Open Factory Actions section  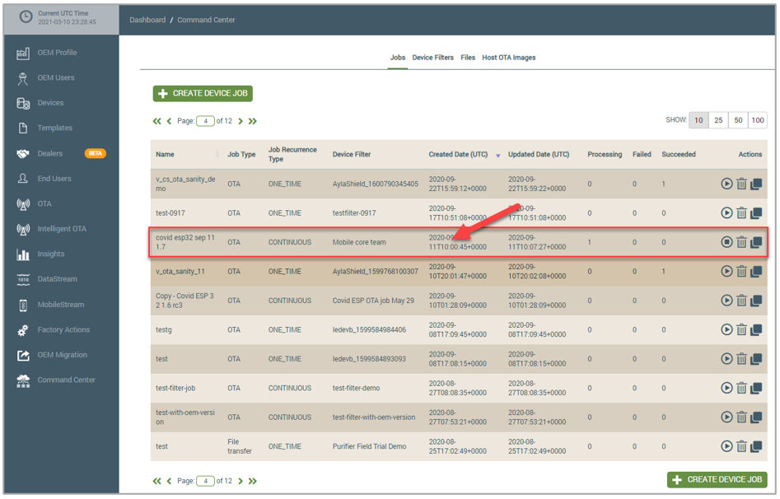pos(63,330)
